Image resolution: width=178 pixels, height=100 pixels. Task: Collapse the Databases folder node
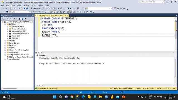point(5,24)
